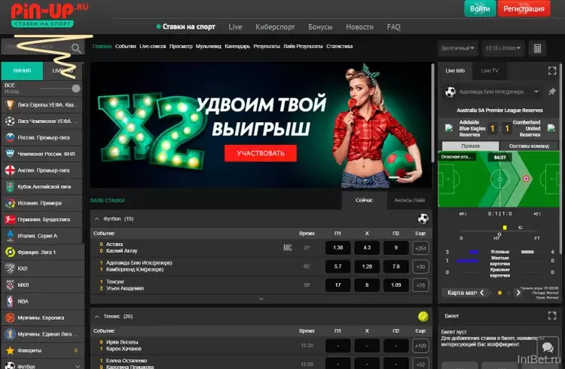The width and height of the screenshot is (565, 369).
Task: Open Лига Чемпионов УЕФА league icon
Action: (10, 121)
